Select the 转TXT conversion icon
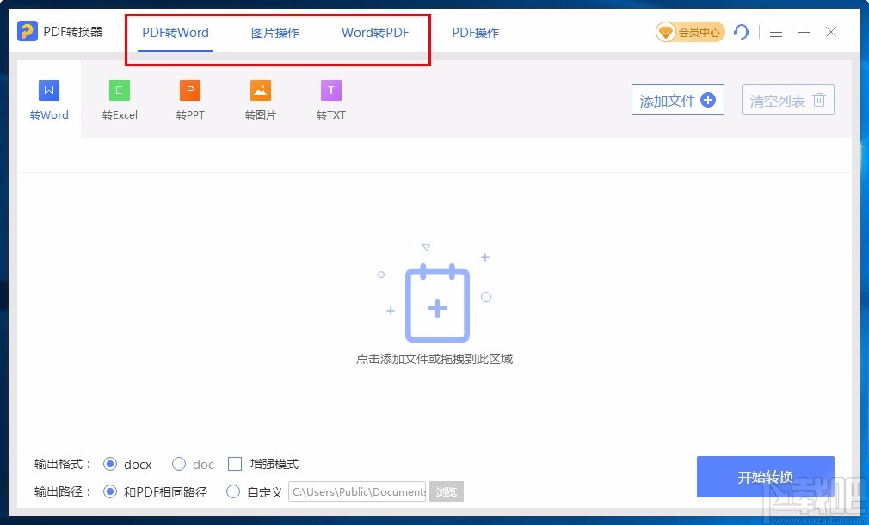 point(330,89)
